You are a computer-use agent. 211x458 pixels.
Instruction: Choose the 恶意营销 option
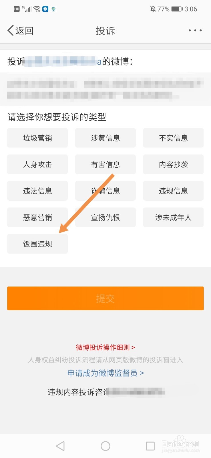[37, 218]
